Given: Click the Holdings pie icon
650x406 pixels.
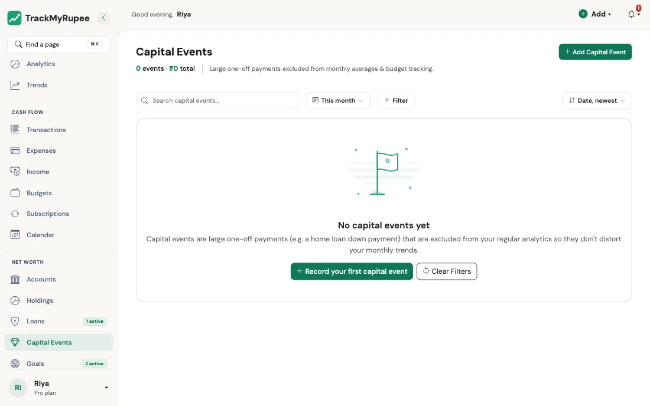Looking at the screenshot, I should (x=15, y=300).
